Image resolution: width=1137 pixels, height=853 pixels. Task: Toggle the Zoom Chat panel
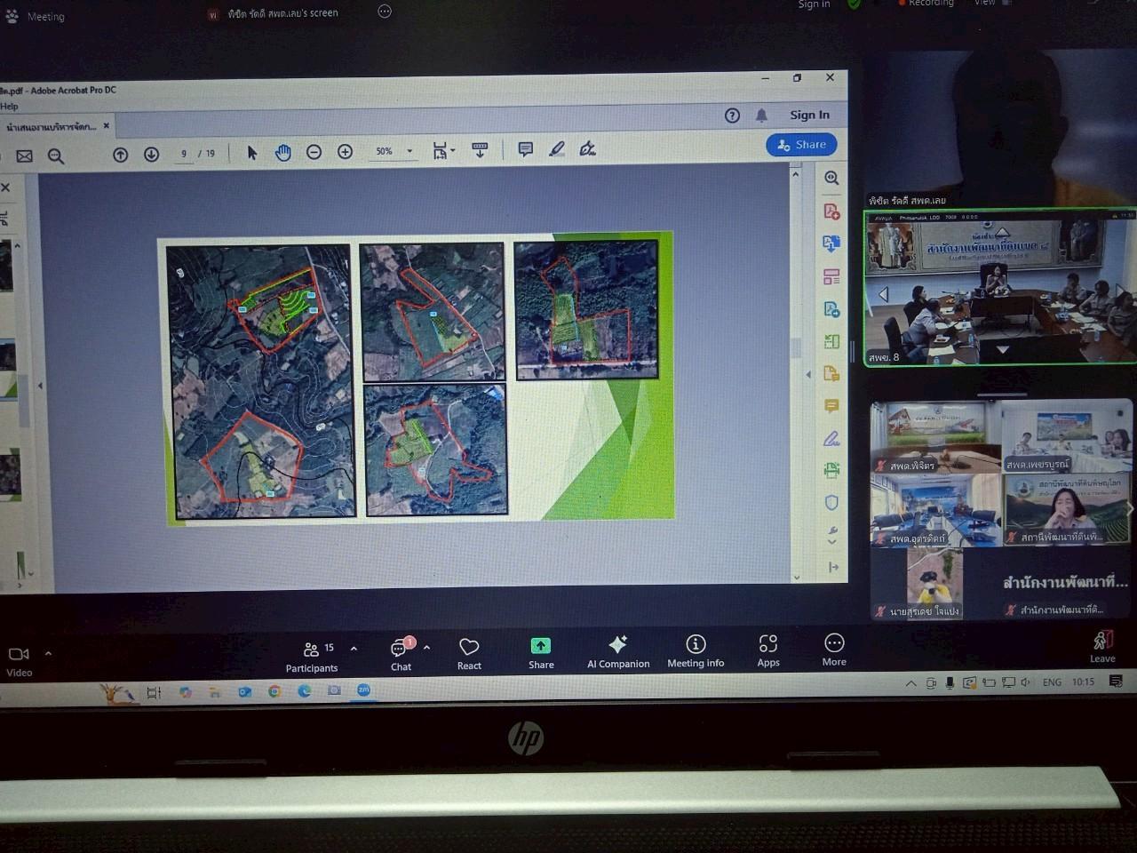click(402, 650)
